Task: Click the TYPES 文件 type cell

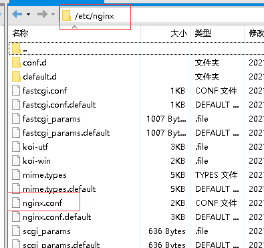Action: [216, 175]
